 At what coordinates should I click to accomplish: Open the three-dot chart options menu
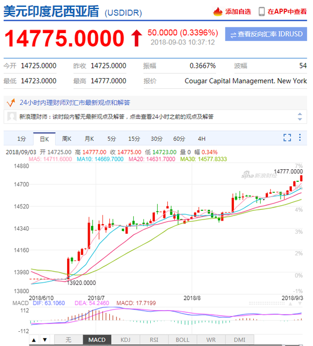pos(300,137)
